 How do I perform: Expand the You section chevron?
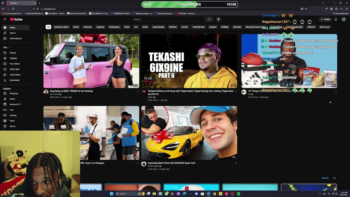[9, 47]
